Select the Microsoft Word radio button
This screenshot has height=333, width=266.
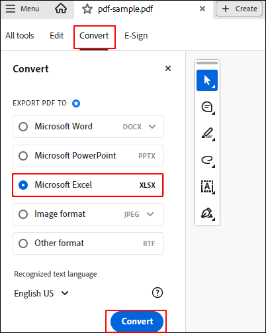(23, 127)
